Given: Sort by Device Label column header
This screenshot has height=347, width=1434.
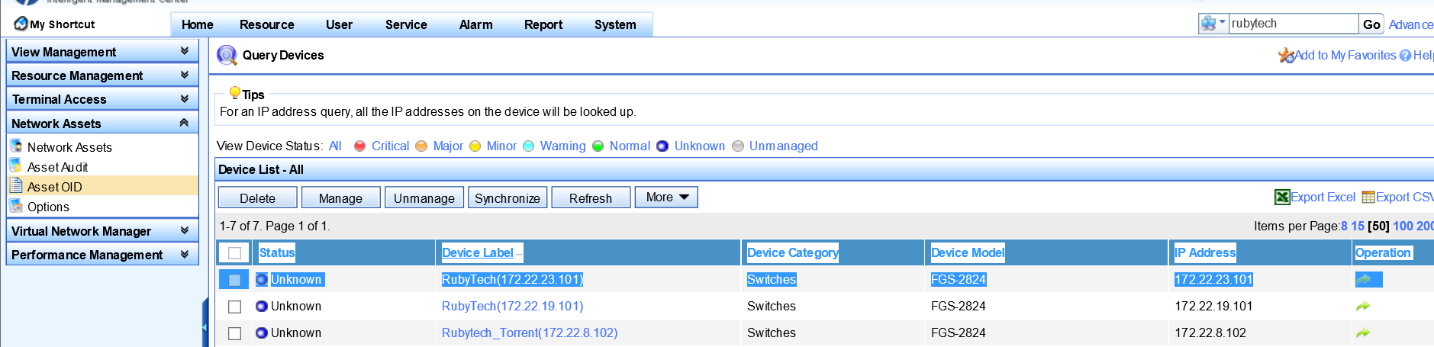Looking at the screenshot, I should (x=478, y=252).
